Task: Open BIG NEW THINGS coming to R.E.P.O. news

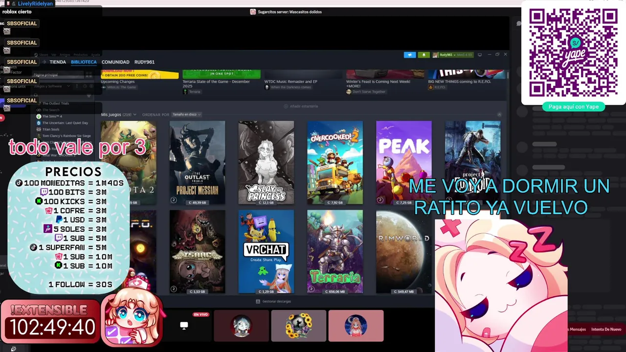Action: pyautogui.click(x=459, y=82)
